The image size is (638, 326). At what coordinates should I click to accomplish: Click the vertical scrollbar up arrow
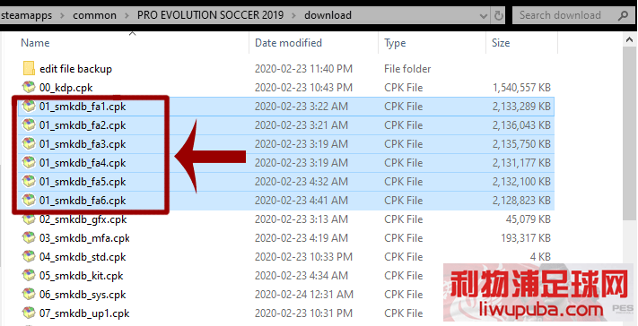click(630, 39)
